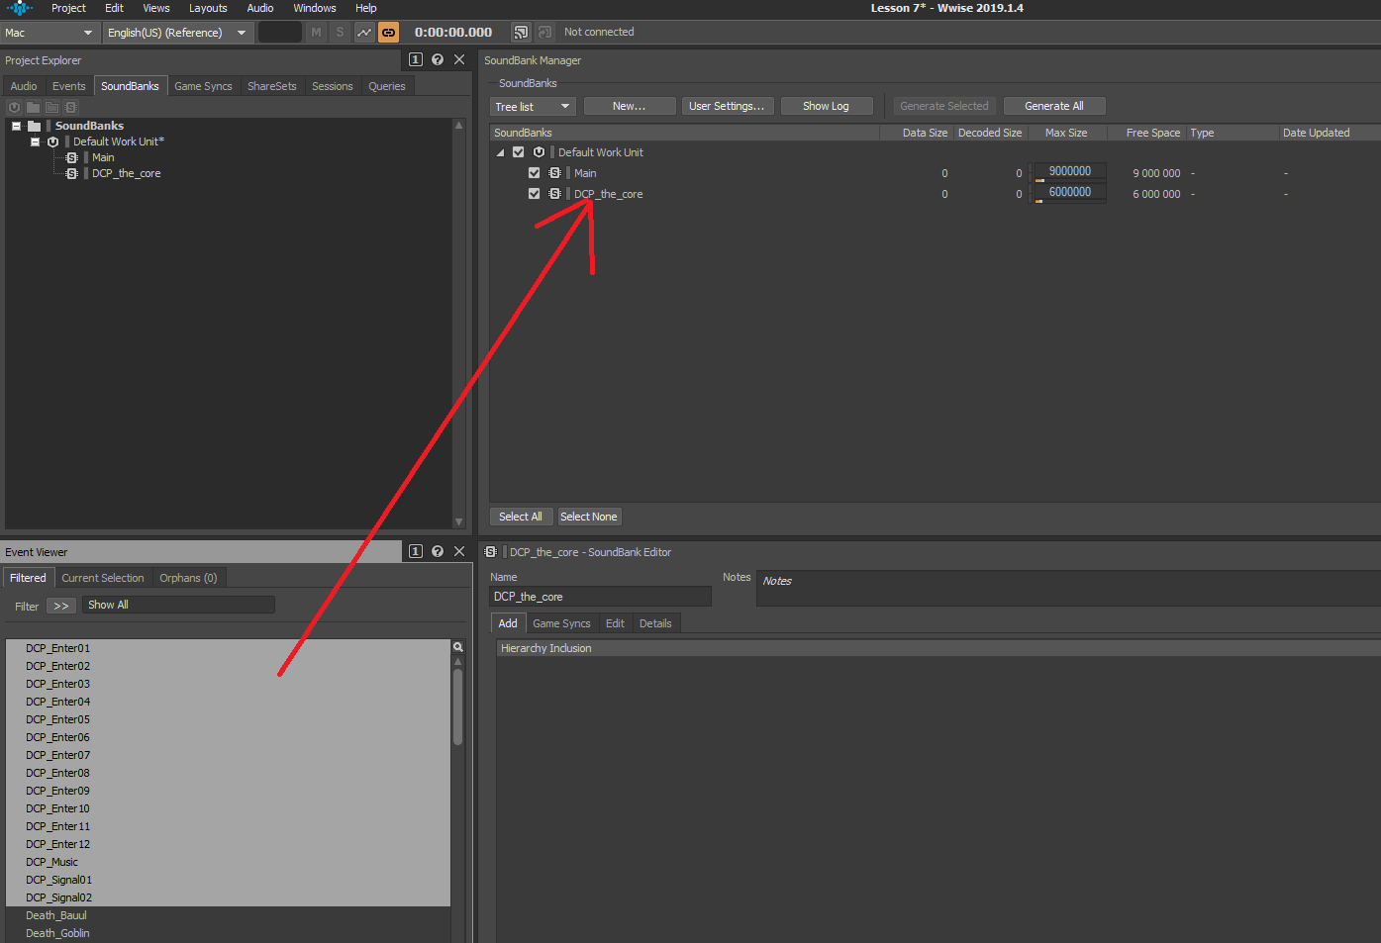This screenshot has height=943, width=1381.
Task: Collapse SoundBanks root in Project Explorer
Action: click(x=17, y=126)
